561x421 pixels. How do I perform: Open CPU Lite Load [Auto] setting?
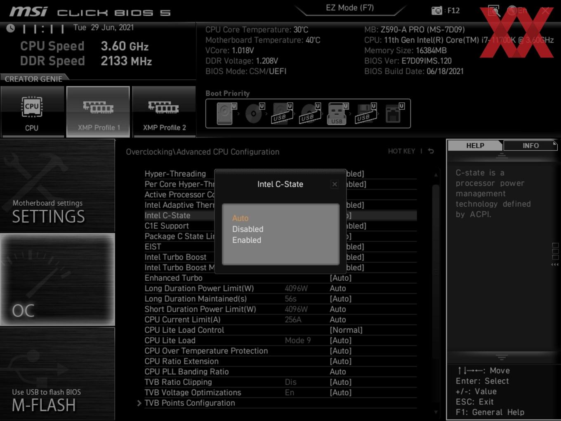[280, 341]
